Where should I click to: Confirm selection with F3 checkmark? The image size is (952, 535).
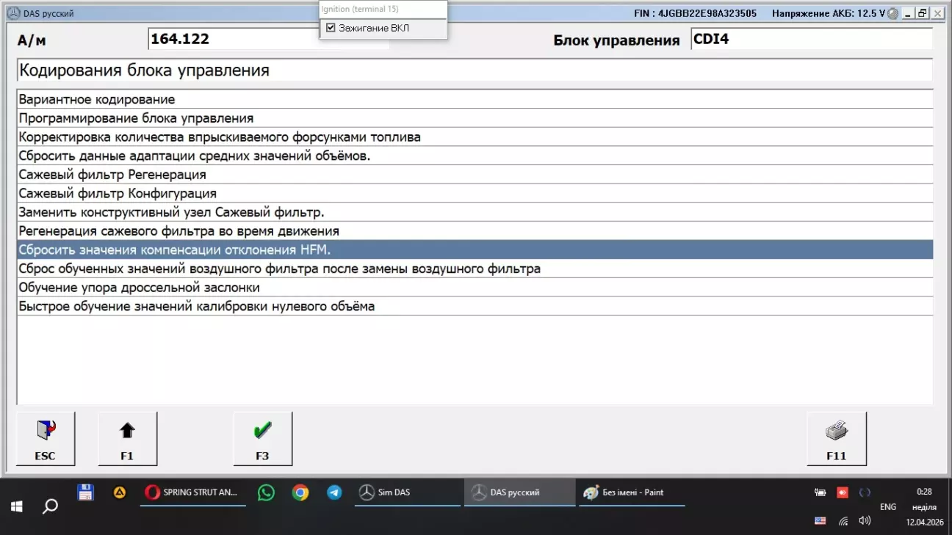pos(262,438)
